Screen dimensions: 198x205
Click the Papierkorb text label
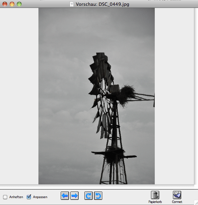(x=155, y=202)
